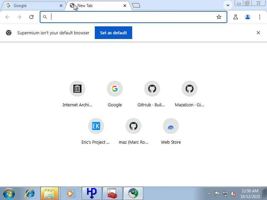This screenshot has height=200, width=267.
Task: Open Windows Explorer from the taskbar
Action: [49, 194]
